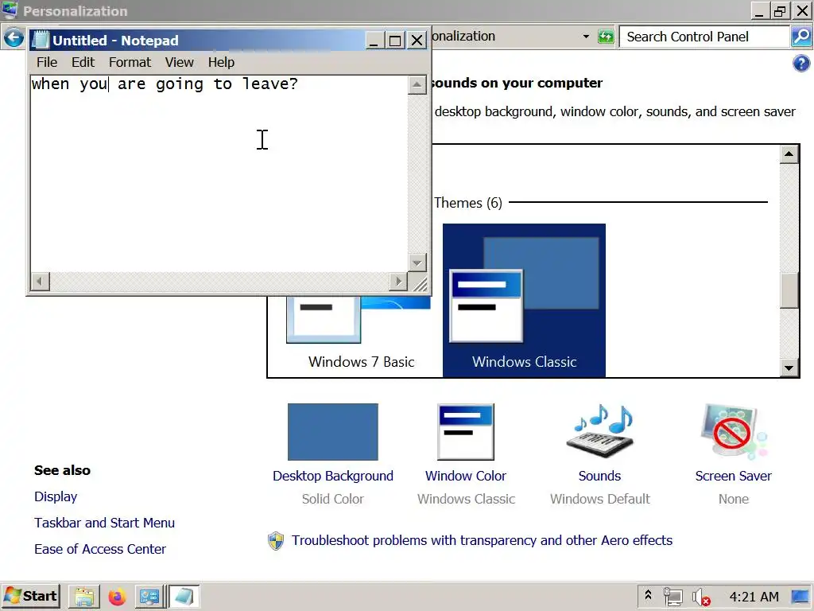Click the network tray icon
Image resolution: width=814 pixels, height=611 pixels.
point(673,597)
